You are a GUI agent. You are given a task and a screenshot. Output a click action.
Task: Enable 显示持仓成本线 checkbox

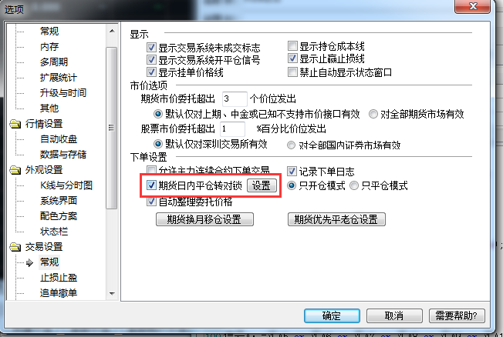(292, 45)
